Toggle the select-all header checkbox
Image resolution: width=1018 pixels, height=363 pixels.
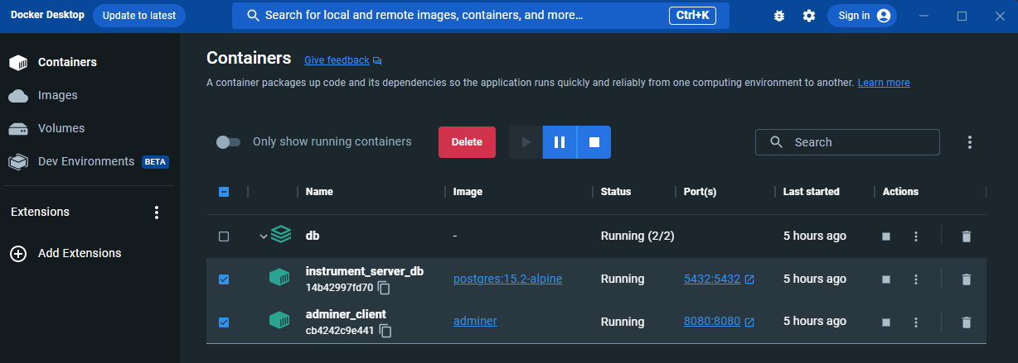(224, 192)
